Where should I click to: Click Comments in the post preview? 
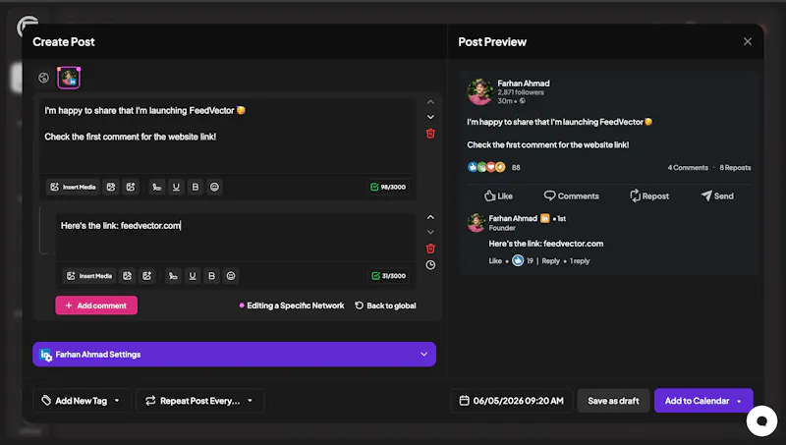click(572, 195)
